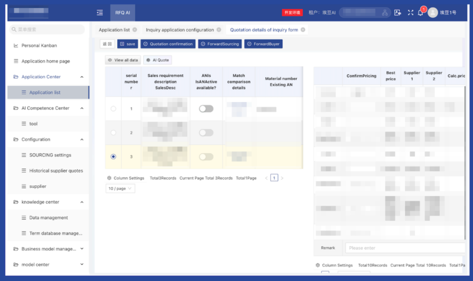Close the Quotation details of inquiry form tab
This screenshot has width=473, height=281.
[303, 30]
